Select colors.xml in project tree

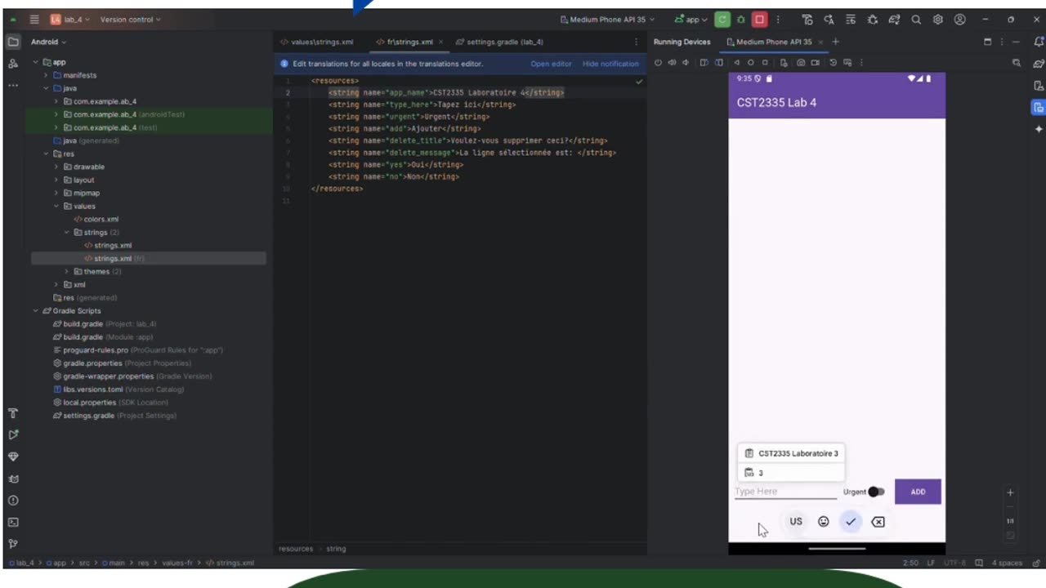pyautogui.click(x=96, y=219)
